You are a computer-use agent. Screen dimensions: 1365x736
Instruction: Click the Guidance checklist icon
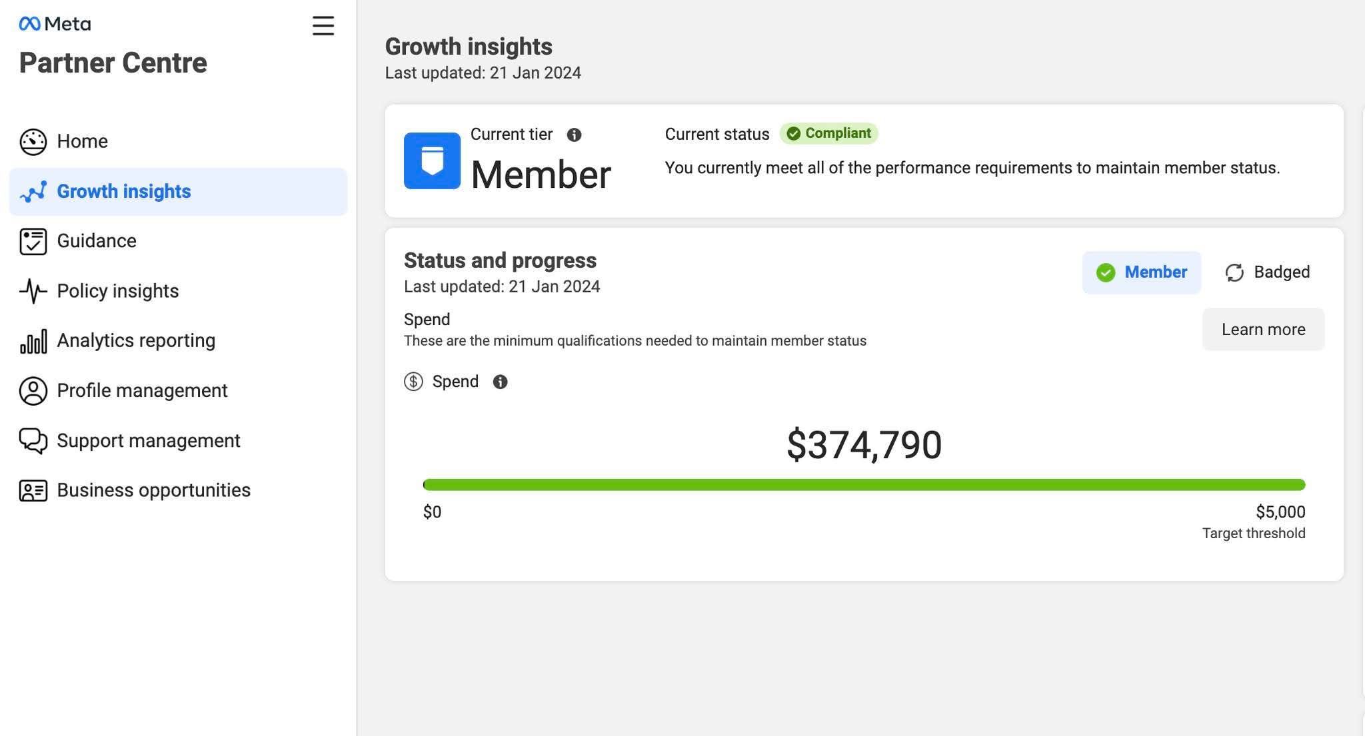click(x=33, y=241)
